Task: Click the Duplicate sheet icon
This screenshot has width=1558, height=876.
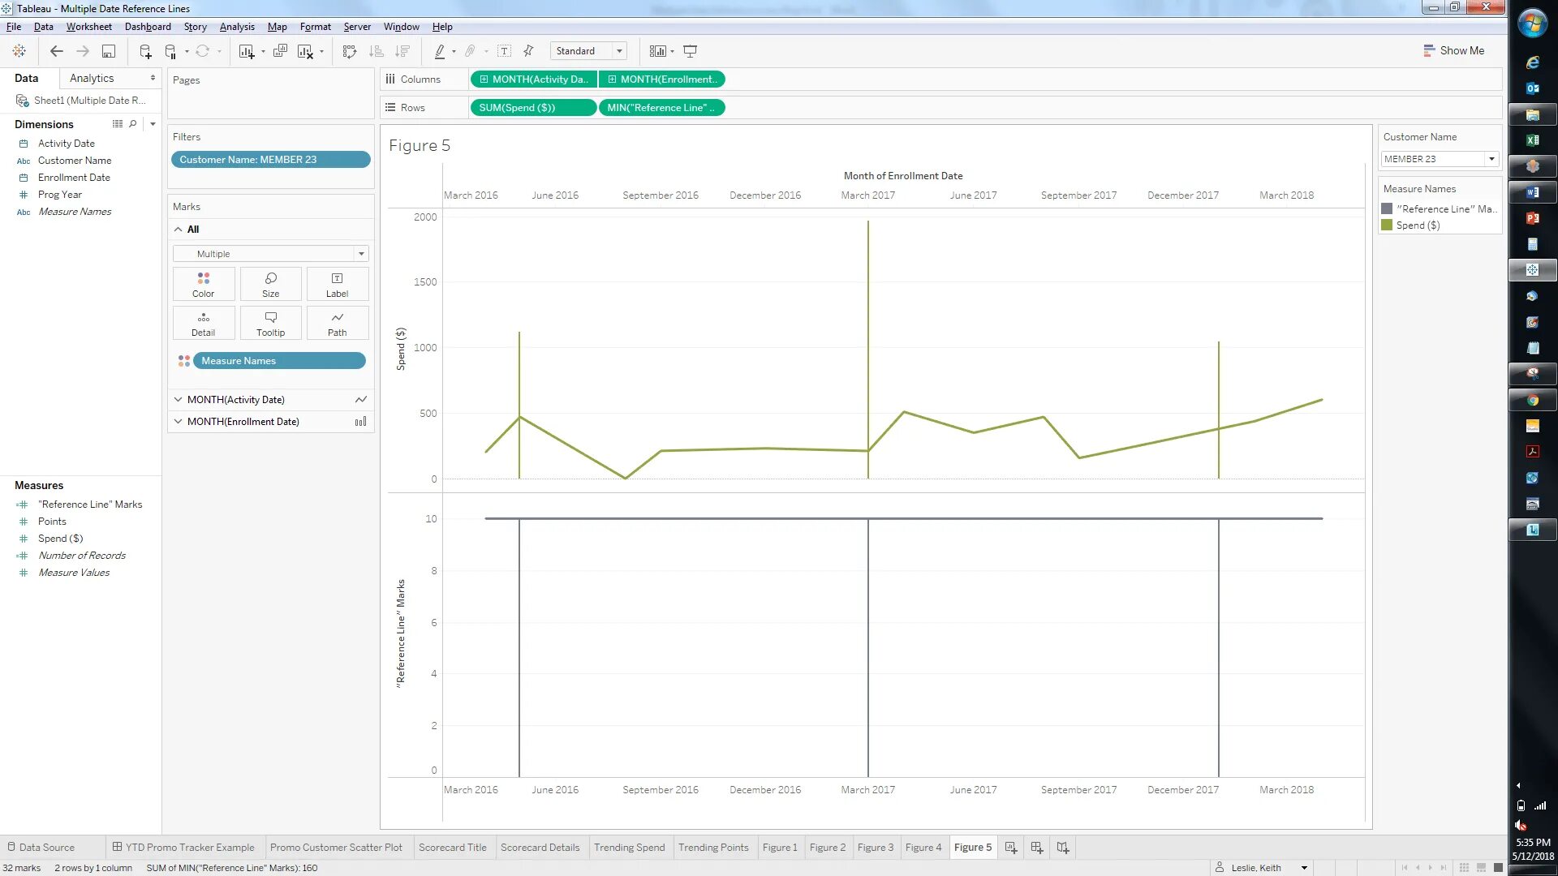Action: point(280,51)
